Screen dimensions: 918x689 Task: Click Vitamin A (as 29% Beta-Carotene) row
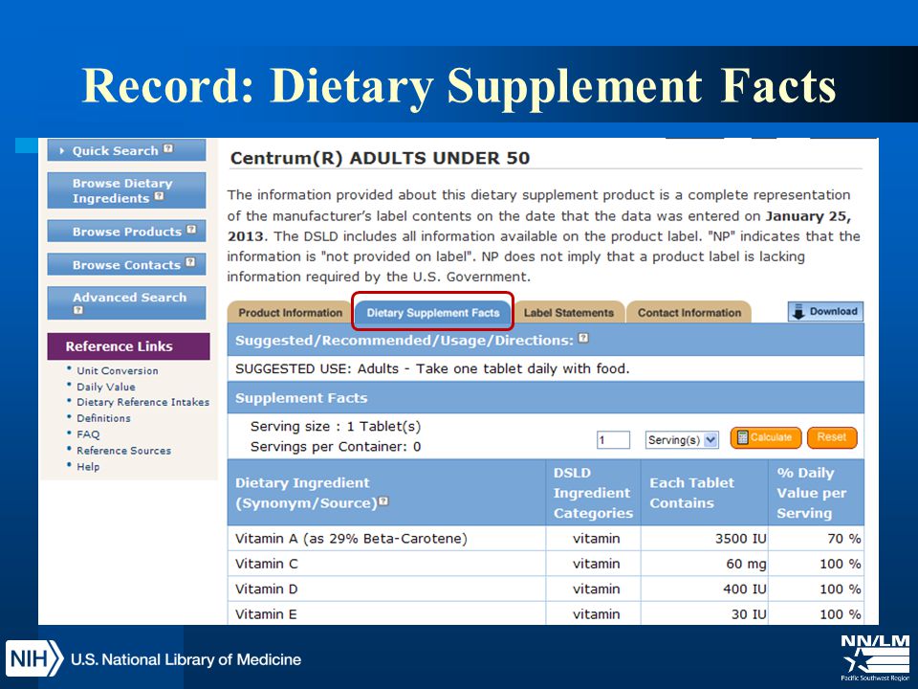click(x=546, y=539)
